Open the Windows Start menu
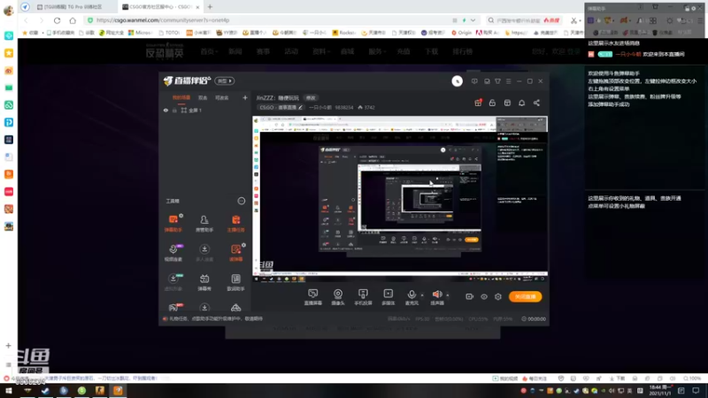This screenshot has height=398, width=708. pos(9,390)
